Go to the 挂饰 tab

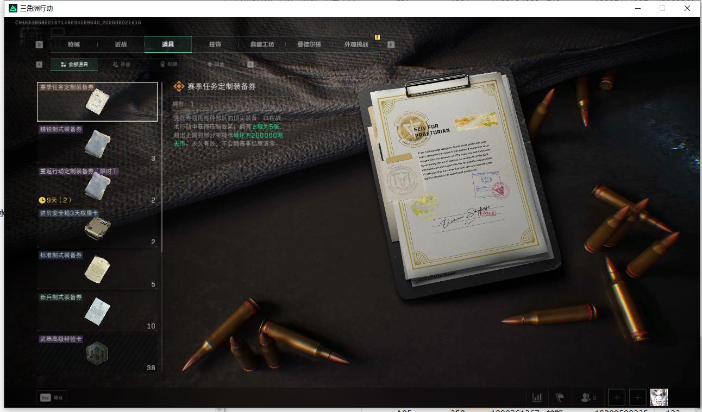[x=215, y=45]
